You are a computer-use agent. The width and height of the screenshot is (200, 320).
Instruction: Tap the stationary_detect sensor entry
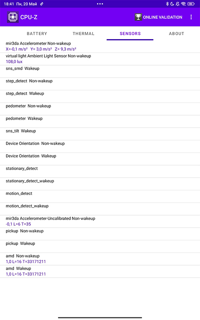(x=100, y=171)
